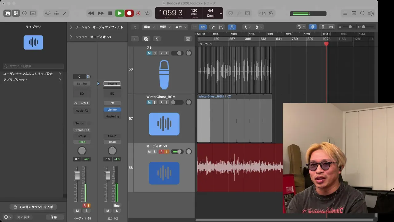Open the Mixer faders icon
The width and height of the screenshot is (394, 222).
tap(56, 13)
